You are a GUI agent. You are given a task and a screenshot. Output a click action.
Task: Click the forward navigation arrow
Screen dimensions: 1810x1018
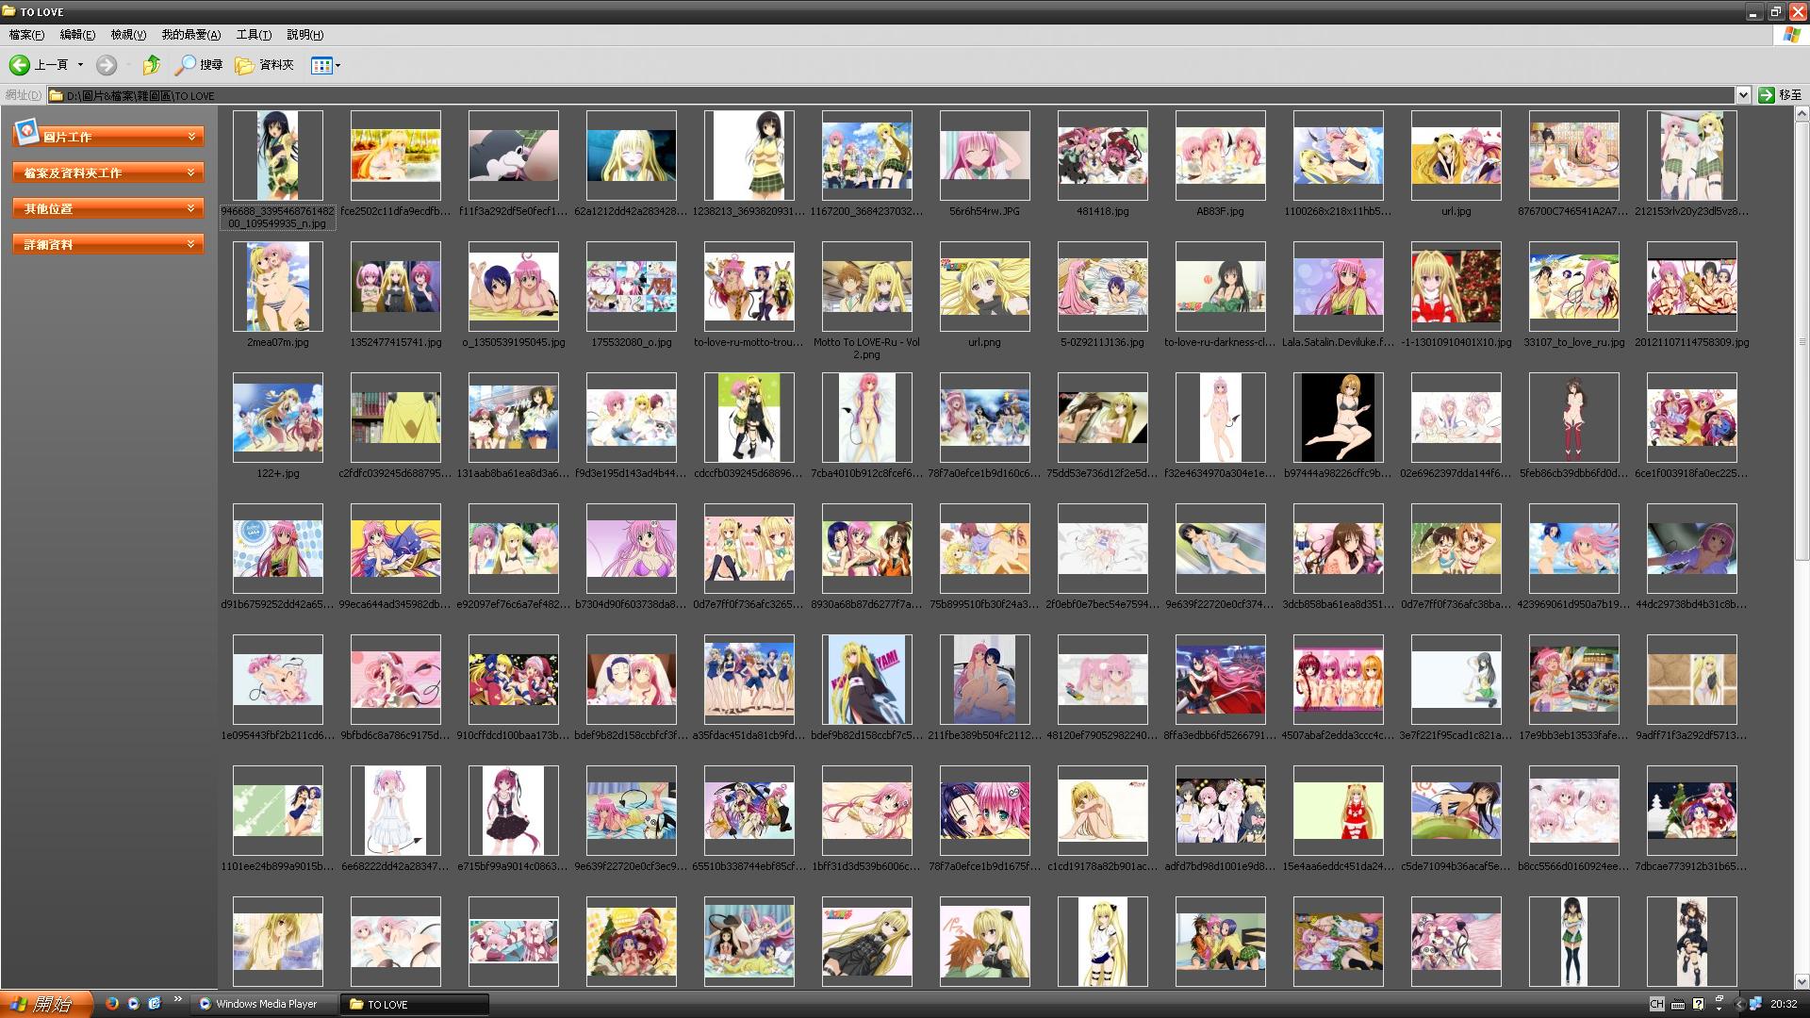(107, 65)
